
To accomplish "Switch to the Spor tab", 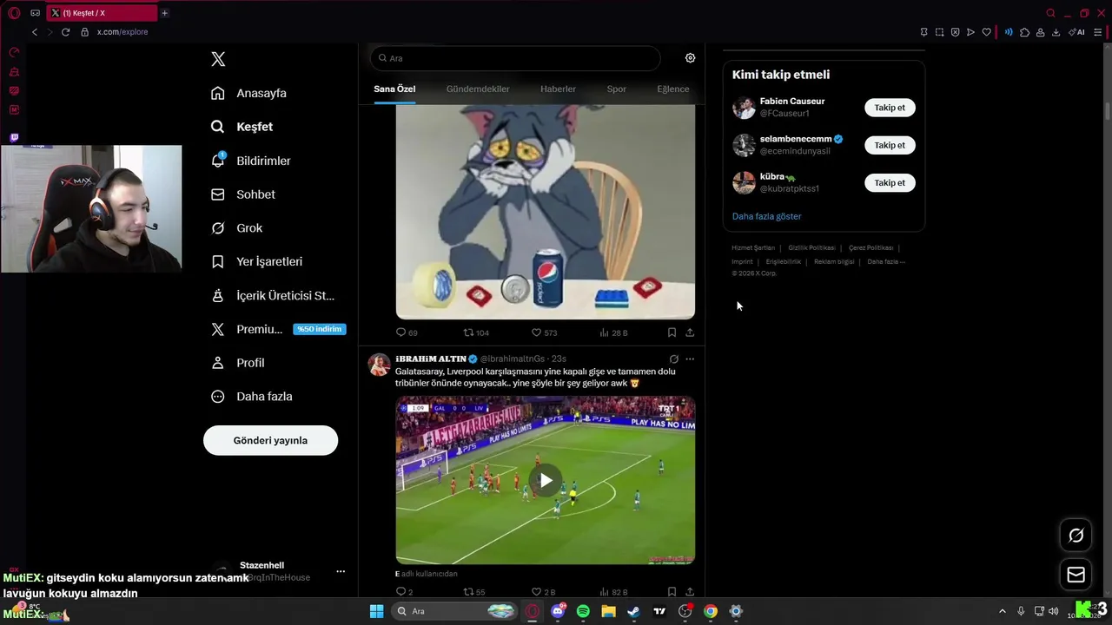I will pyautogui.click(x=616, y=89).
